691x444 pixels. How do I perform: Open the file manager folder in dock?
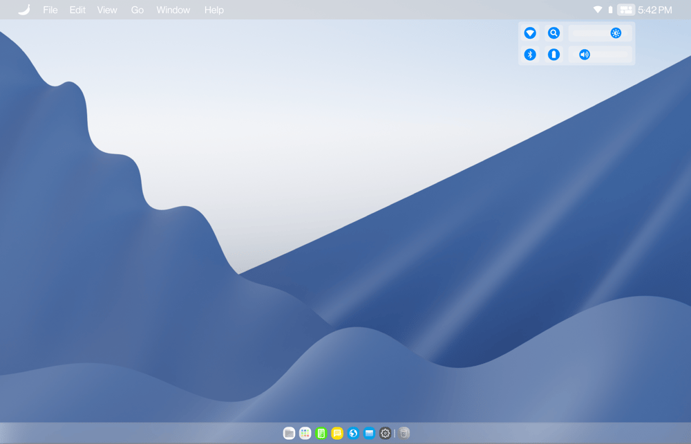(x=289, y=434)
